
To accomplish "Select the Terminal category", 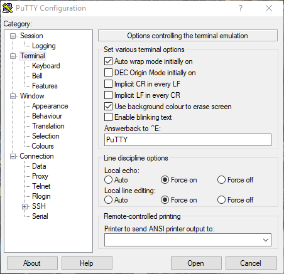I will (33, 56).
